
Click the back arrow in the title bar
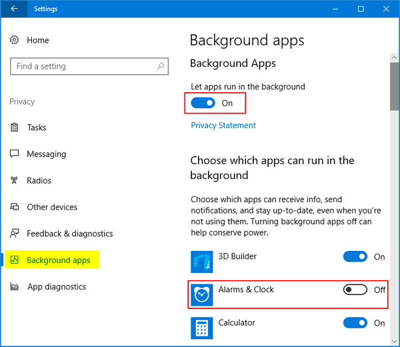15,9
